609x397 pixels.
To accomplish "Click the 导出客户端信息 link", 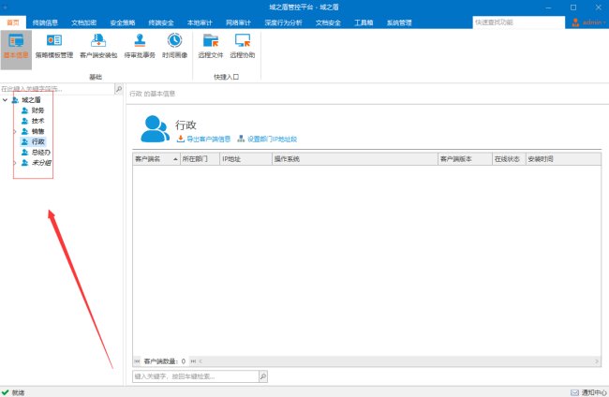I will click(203, 139).
